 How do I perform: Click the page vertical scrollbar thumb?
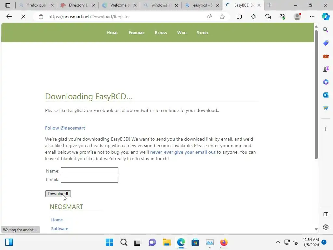316,95
